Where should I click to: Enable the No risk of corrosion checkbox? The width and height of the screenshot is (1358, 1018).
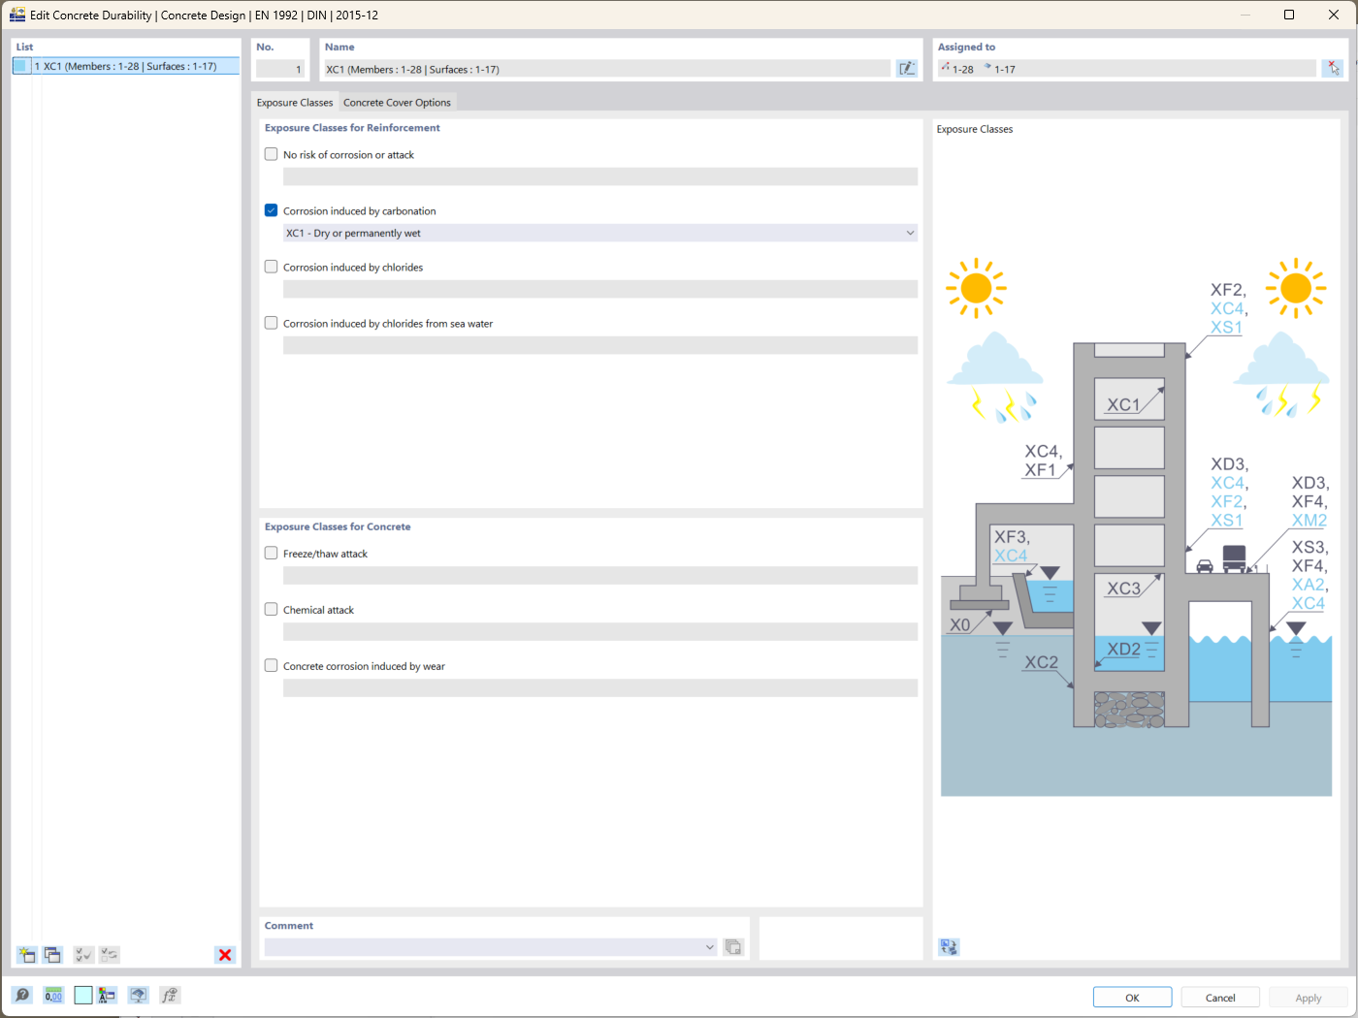(271, 153)
